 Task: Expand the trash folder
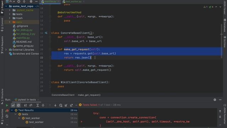pyautogui.click(x=10, y=18)
